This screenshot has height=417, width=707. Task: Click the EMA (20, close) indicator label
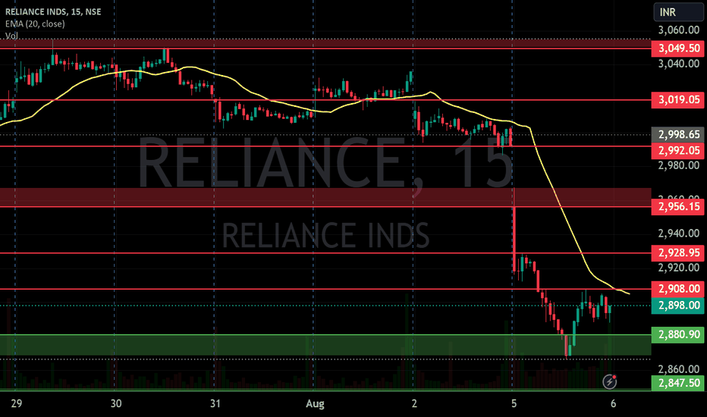35,24
